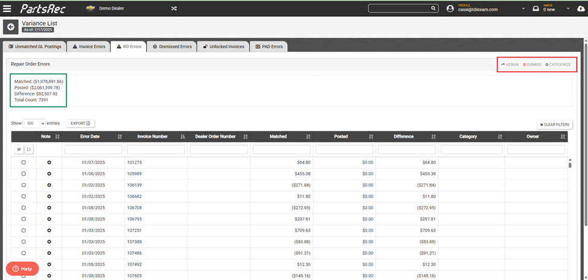This screenshot has width=588, height=280.
Task: Add note for invoice 106139
Action: 49,185
